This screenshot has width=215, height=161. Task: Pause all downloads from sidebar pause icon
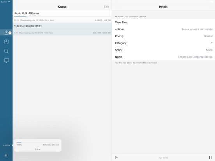6,156
